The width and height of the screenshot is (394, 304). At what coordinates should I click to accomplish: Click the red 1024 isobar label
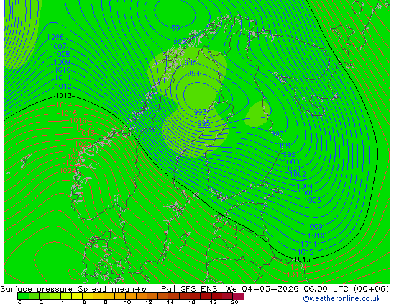click(67, 171)
